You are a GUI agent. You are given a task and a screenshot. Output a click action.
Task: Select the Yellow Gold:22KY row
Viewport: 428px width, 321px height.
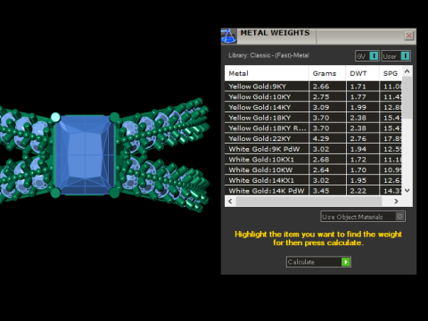coord(313,138)
